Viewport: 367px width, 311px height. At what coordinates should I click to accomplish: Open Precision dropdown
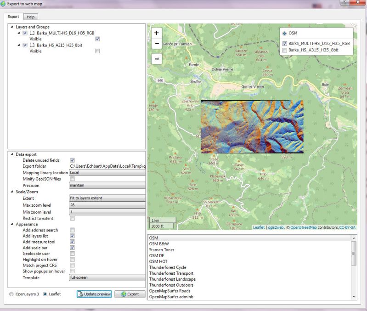tap(107, 185)
